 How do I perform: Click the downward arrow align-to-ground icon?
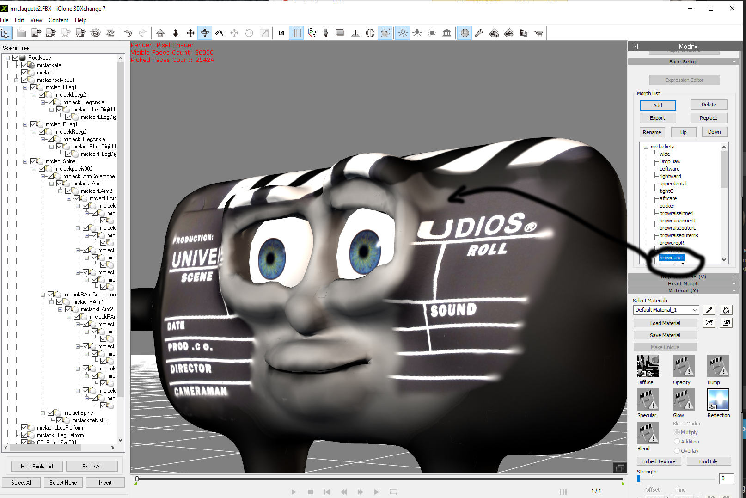[x=176, y=33]
